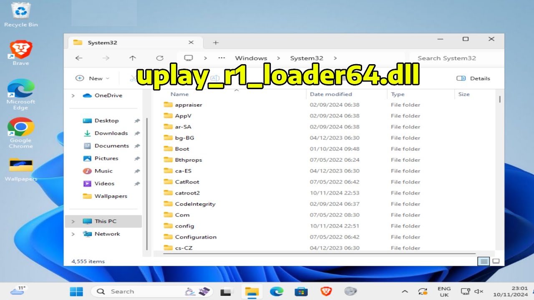
Task: Select the AppV folder
Action: 177,116
